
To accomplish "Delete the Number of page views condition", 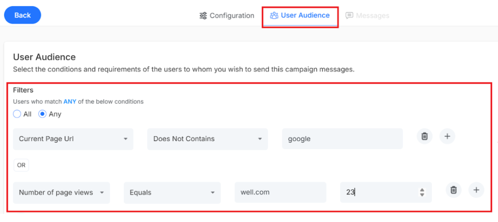I will click(454, 190).
